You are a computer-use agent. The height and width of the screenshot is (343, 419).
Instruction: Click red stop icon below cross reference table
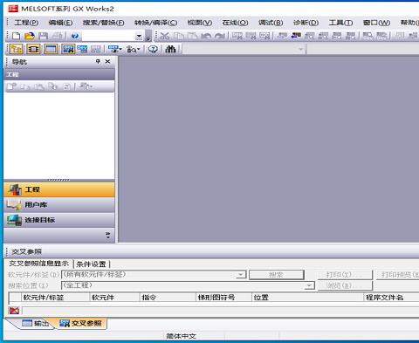coord(14,311)
